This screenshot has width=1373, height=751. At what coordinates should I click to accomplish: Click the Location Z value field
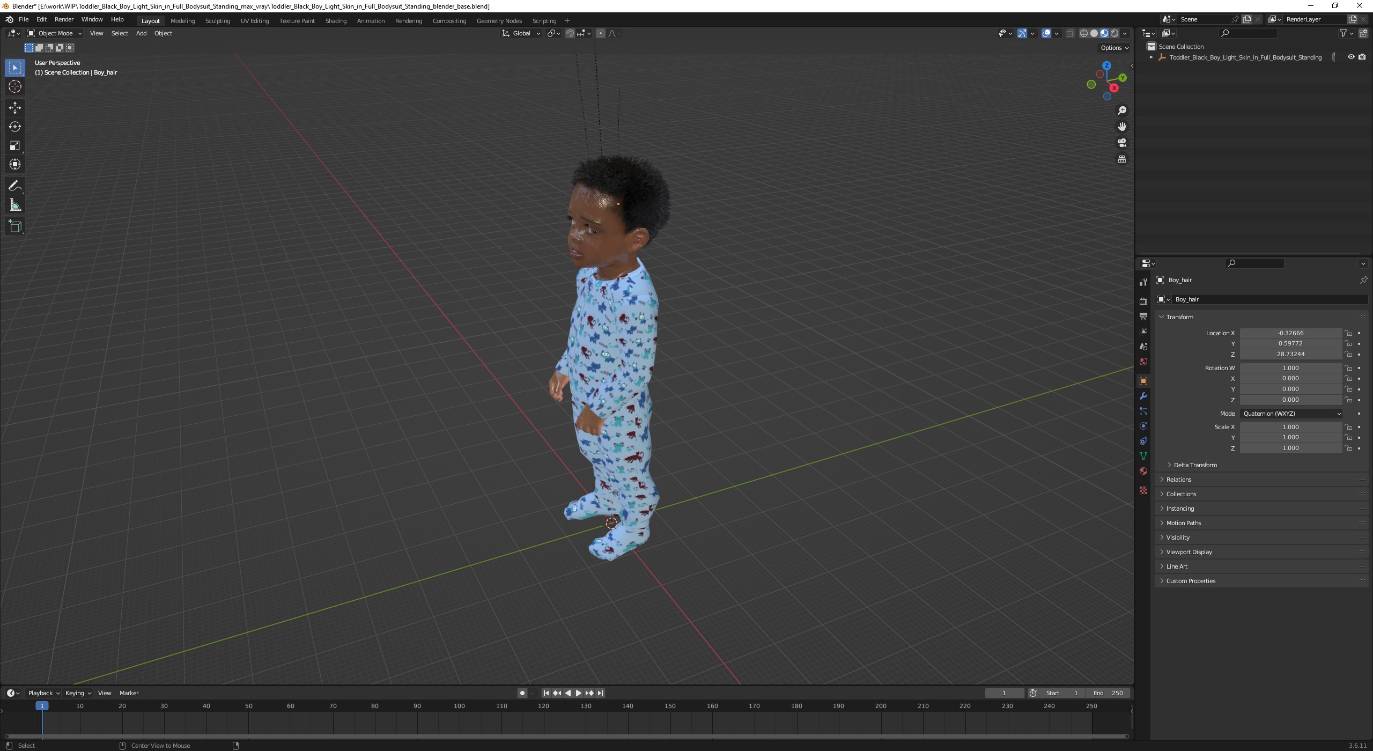point(1290,355)
